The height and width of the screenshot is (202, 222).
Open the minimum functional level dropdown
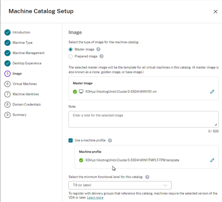[x=120, y=185]
